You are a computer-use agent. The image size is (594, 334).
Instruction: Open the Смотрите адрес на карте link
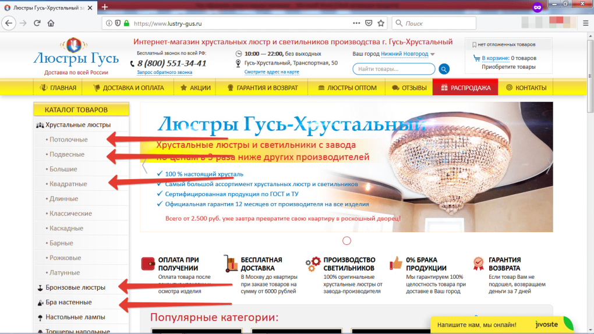pos(271,72)
